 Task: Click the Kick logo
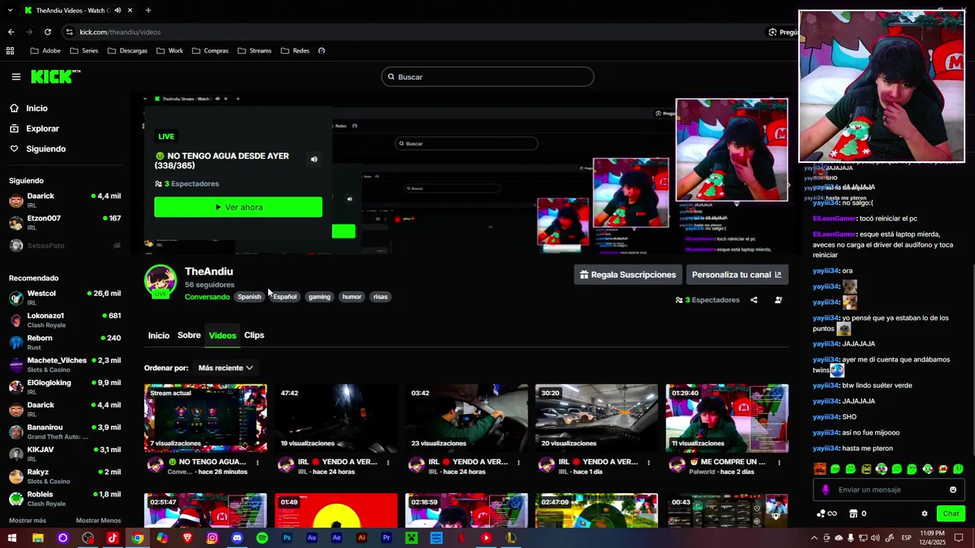pyautogui.click(x=56, y=76)
